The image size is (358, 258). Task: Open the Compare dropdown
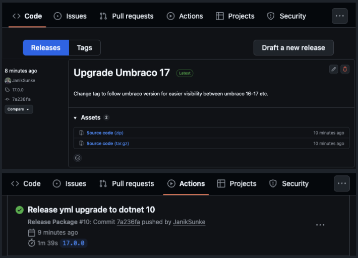coord(19,109)
